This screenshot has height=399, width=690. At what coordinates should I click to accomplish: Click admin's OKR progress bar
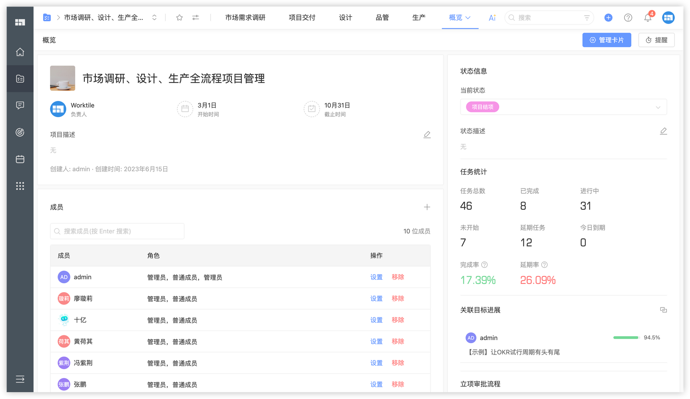coord(626,338)
